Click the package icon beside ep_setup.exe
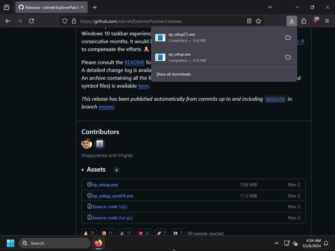 pyautogui.click(x=90, y=184)
